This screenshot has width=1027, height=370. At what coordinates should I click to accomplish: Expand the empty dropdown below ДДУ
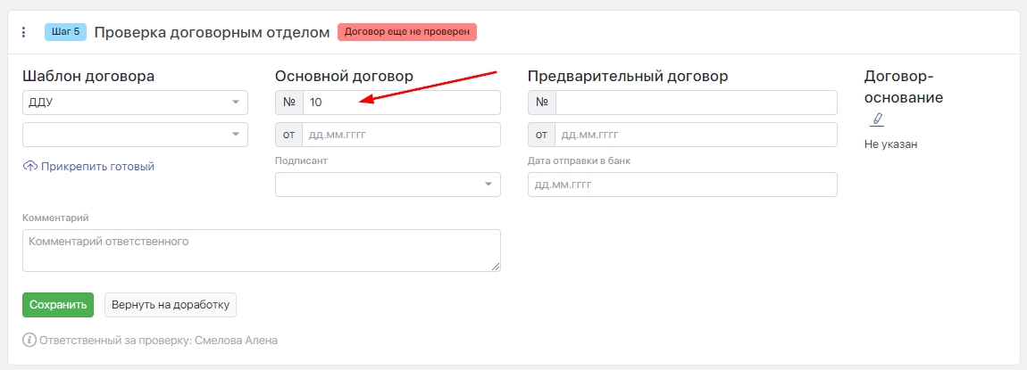pyautogui.click(x=135, y=135)
